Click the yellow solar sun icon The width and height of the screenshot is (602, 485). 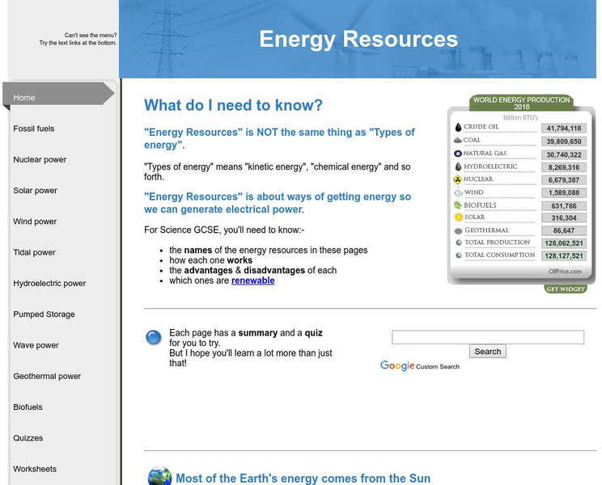458,217
